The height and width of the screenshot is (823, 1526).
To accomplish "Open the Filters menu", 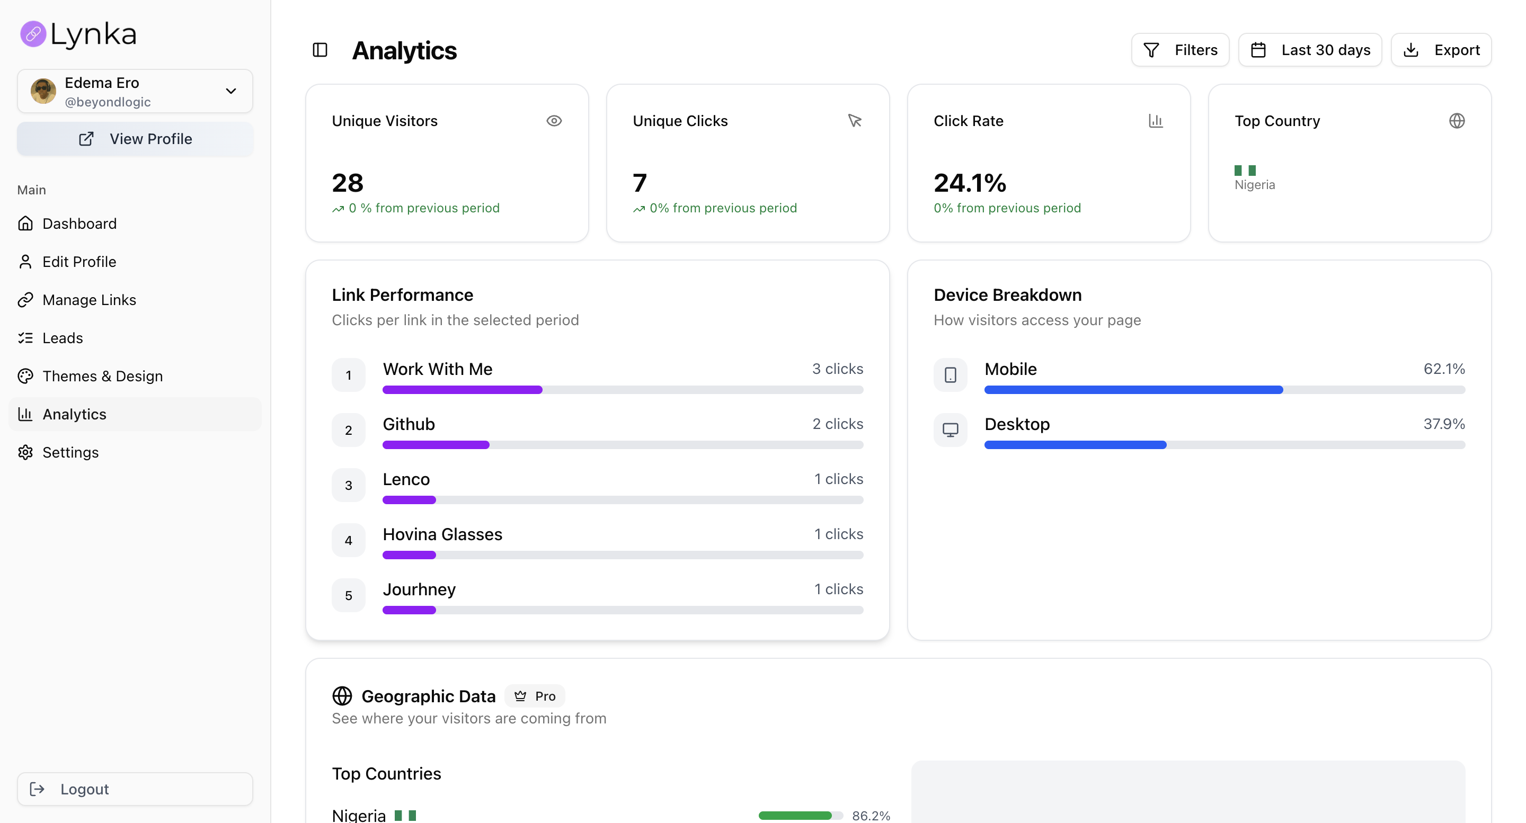I will click(1180, 50).
